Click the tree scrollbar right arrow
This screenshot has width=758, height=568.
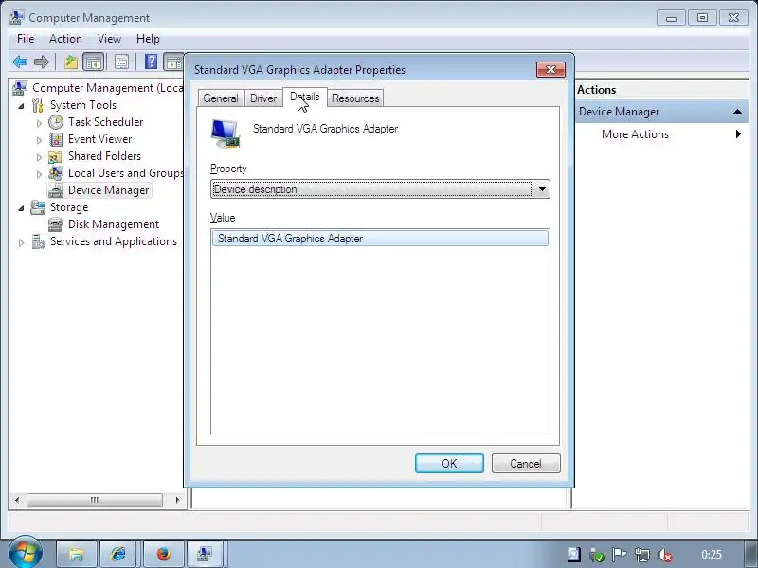(177, 500)
